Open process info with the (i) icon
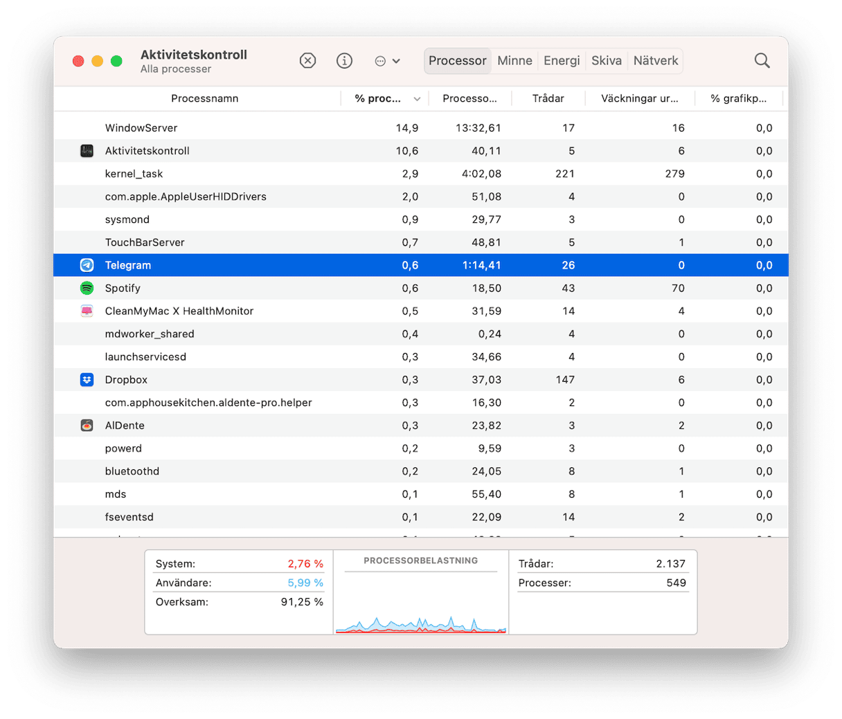 coord(344,61)
